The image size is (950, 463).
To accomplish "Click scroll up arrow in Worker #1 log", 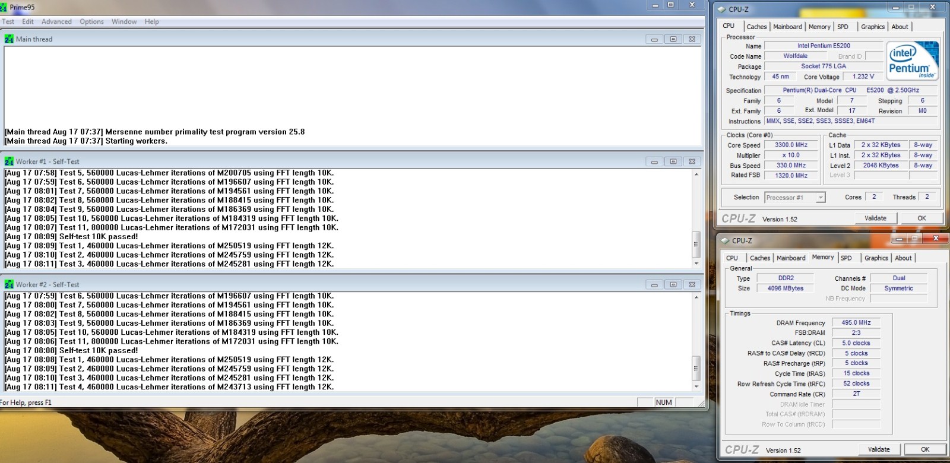I will coord(696,175).
